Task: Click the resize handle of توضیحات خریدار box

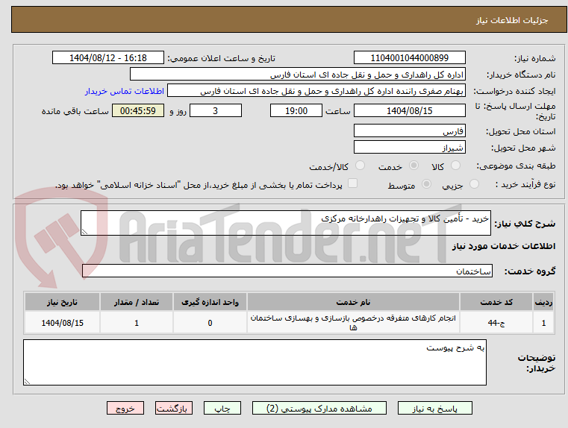Action: point(27,381)
